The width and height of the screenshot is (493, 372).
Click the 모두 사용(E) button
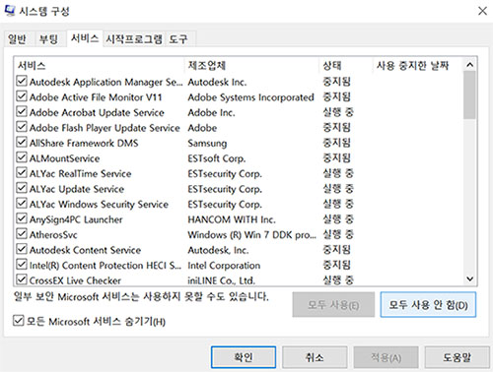tap(333, 305)
